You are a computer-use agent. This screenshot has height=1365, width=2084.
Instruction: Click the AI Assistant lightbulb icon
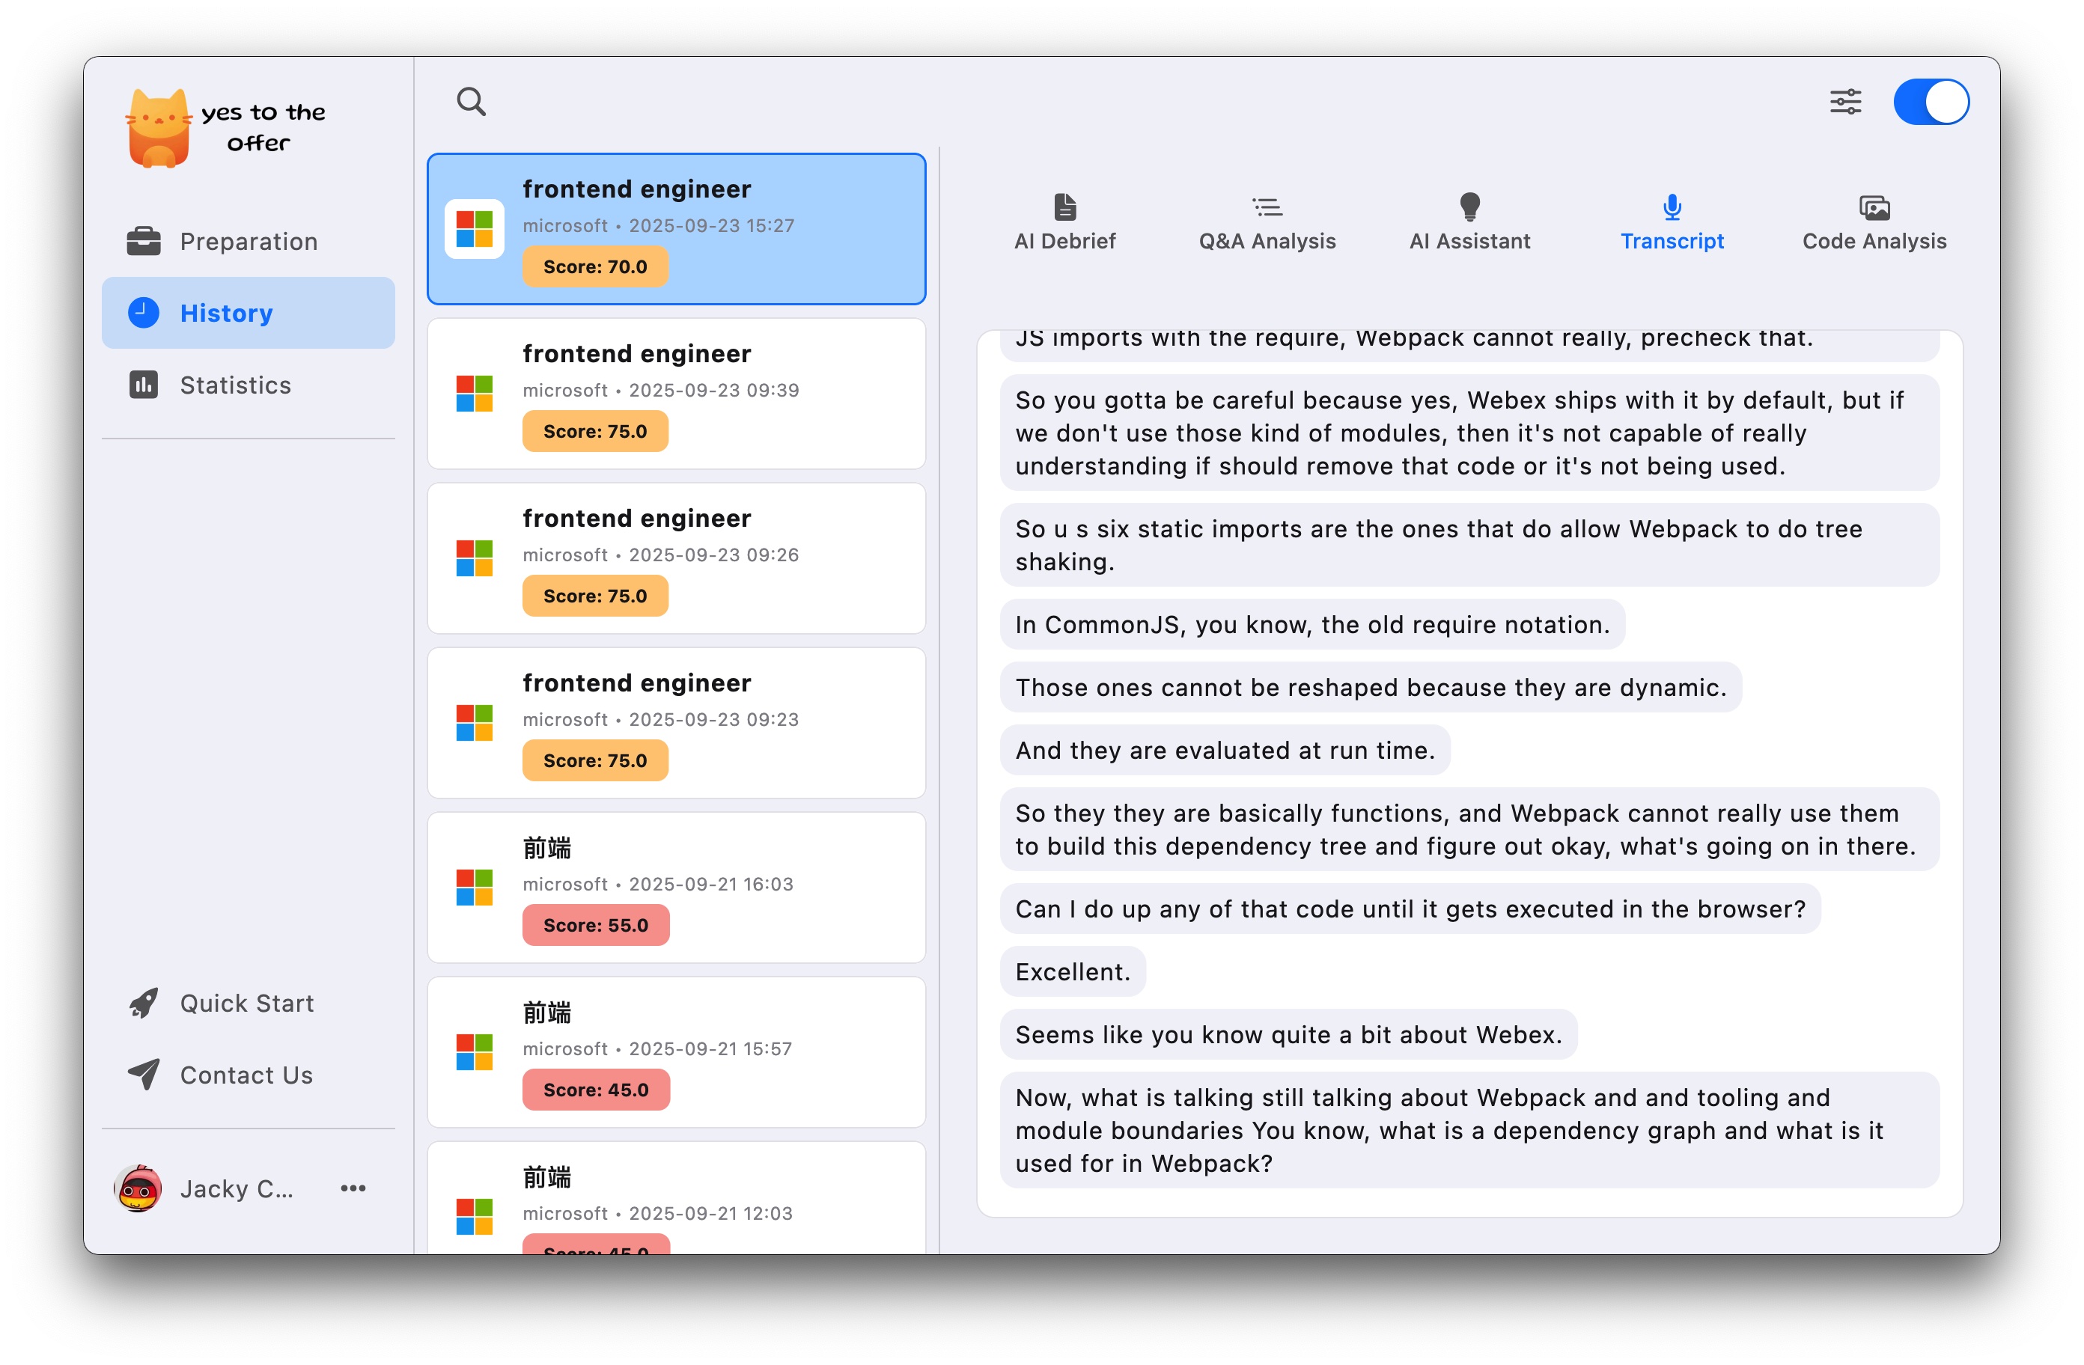[1469, 207]
